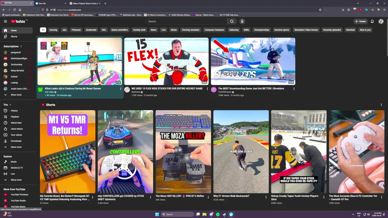Open Playlists in the sidebar

[17, 117]
